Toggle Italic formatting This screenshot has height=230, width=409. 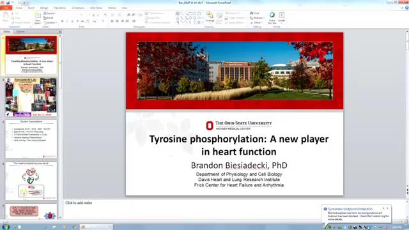(x=67, y=21)
